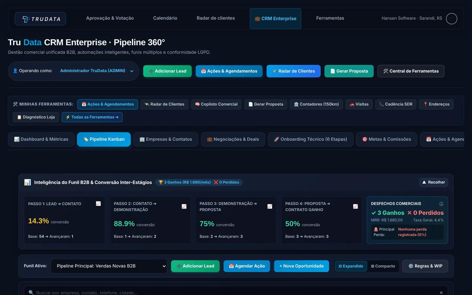Switch to Negociações & Deals tab

click(233, 139)
